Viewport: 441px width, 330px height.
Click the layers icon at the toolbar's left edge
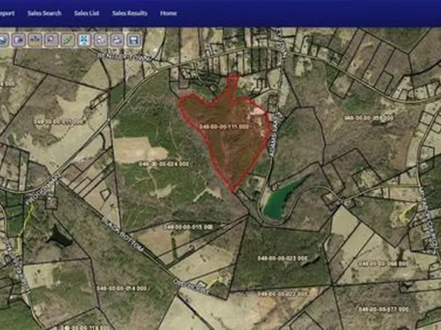(4, 40)
